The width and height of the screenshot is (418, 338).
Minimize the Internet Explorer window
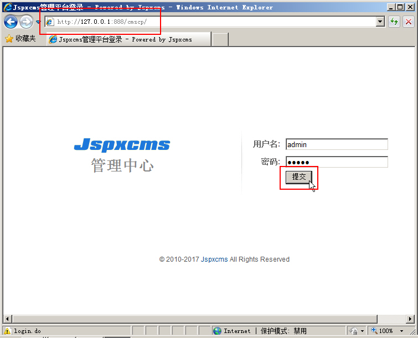[x=391, y=7]
